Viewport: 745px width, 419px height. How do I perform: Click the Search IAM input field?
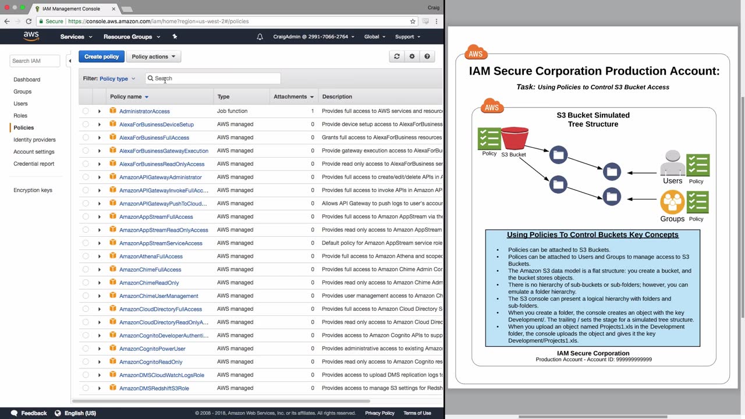[x=35, y=61]
